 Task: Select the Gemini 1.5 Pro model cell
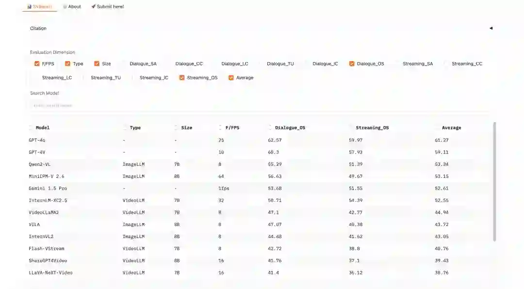click(48, 188)
